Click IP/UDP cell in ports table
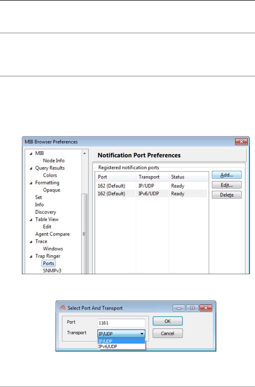Screen dimensions: 255x387 tap(146, 186)
